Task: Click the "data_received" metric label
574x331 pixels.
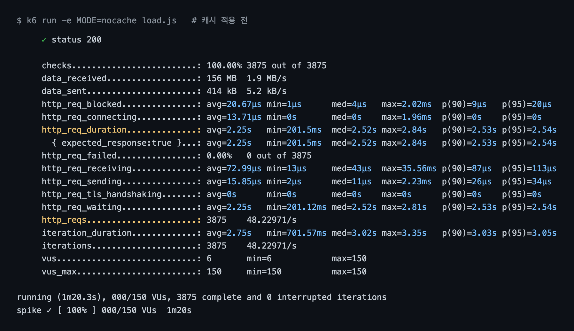Action: (x=74, y=78)
